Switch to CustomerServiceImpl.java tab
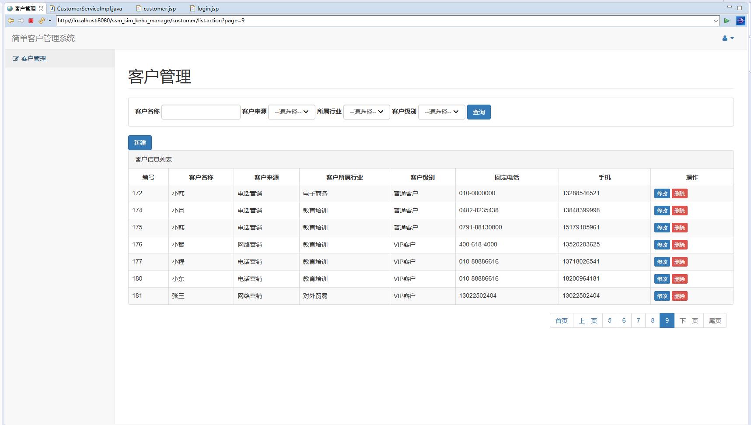This screenshot has height=425, width=751. click(89, 8)
